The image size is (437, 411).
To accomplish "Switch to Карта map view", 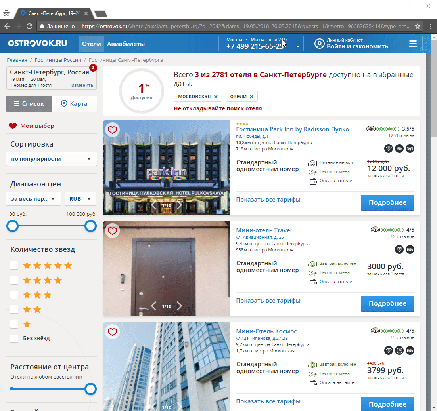I will tap(74, 103).
